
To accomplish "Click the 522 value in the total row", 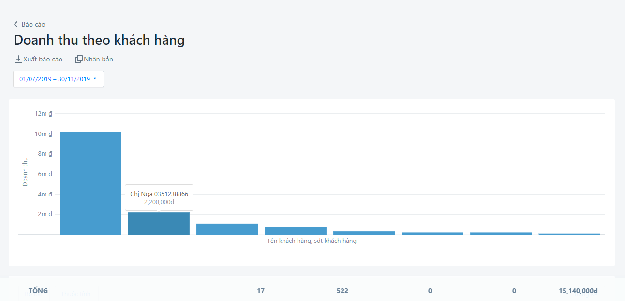I will [342, 291].
